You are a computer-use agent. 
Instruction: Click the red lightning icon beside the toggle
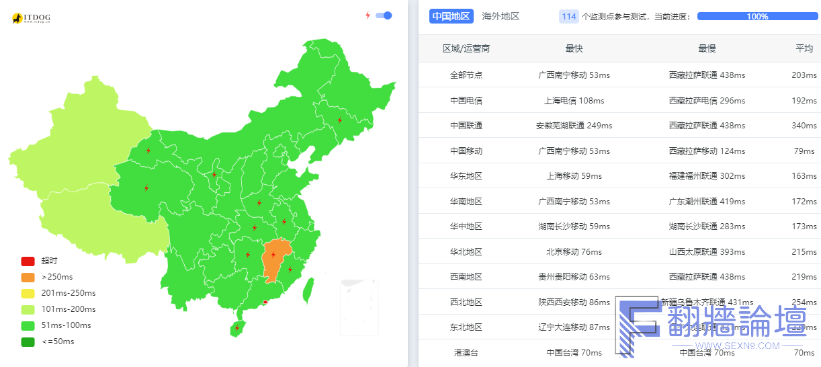coord(368,15)
